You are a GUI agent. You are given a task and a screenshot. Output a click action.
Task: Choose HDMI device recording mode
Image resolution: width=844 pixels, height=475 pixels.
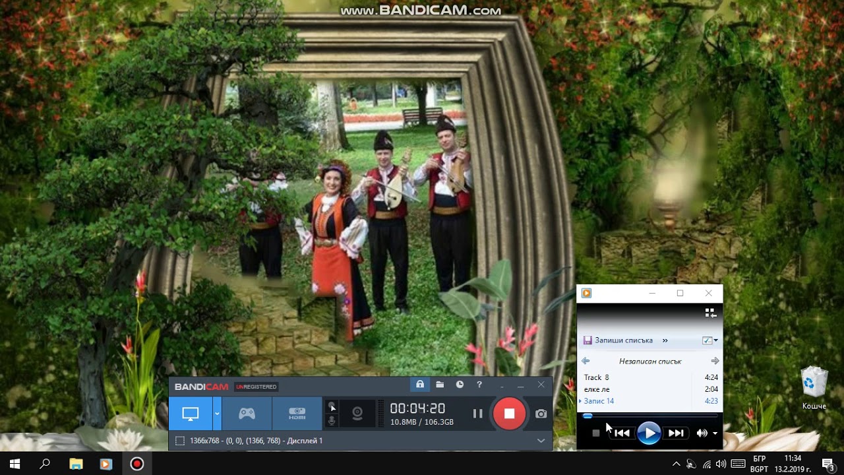click(297, 414)
